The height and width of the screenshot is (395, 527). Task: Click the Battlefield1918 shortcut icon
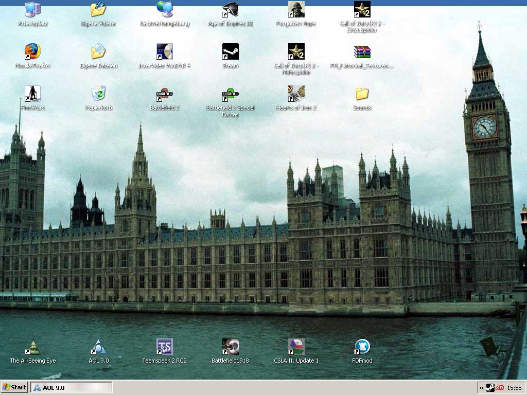pos(230,347)
